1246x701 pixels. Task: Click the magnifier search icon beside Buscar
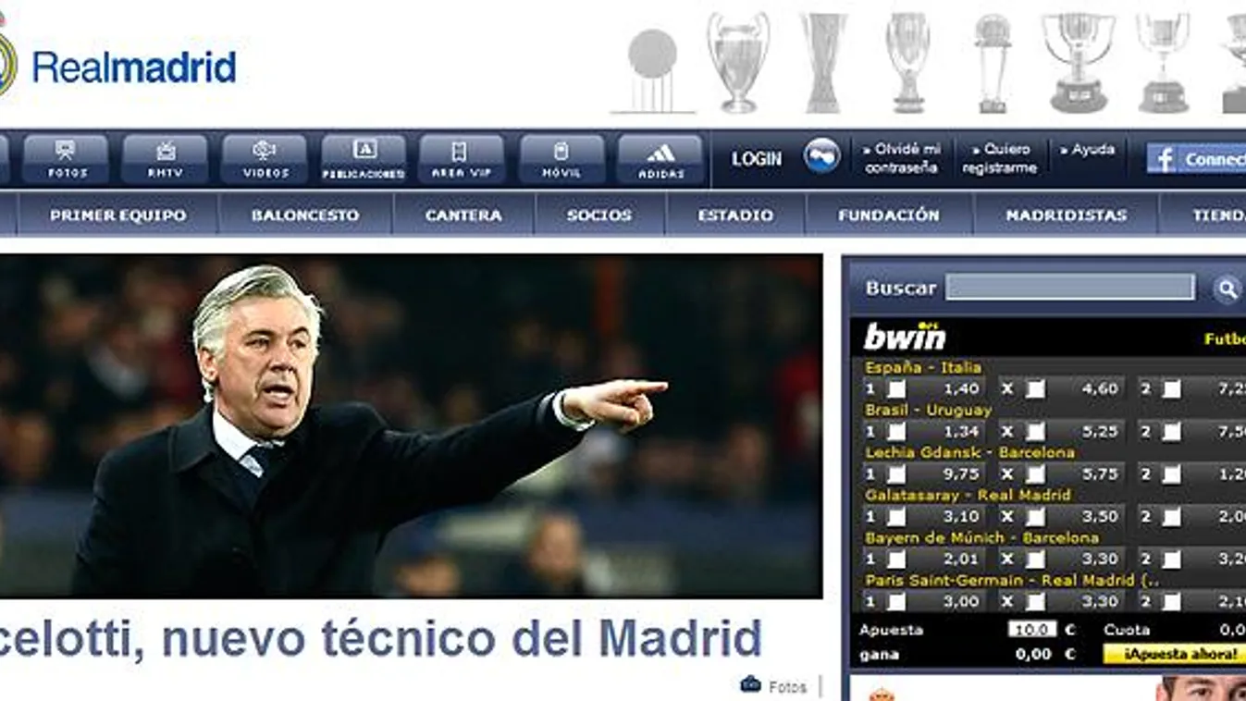point(1227,289)
